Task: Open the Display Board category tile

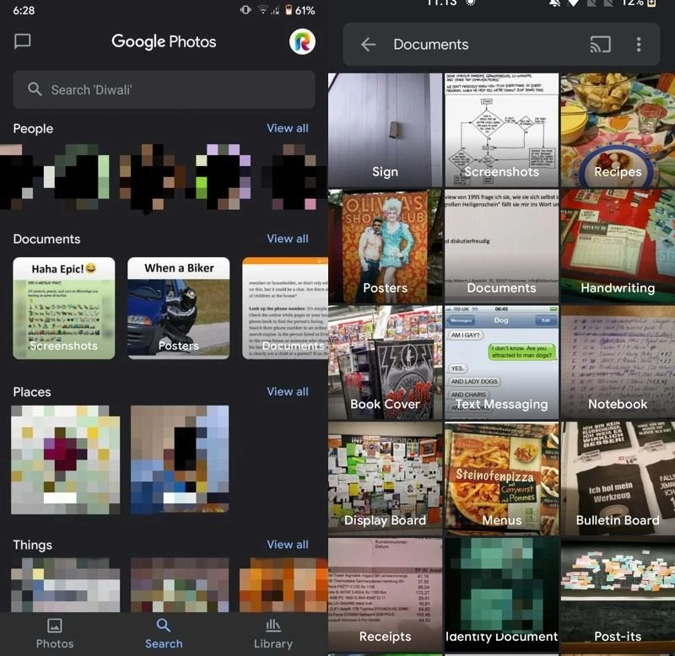Action: (x=385, y=478)
